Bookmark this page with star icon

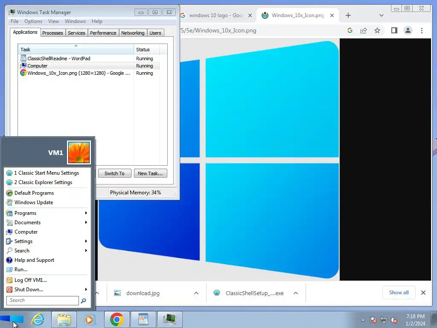tap(377, 30)
